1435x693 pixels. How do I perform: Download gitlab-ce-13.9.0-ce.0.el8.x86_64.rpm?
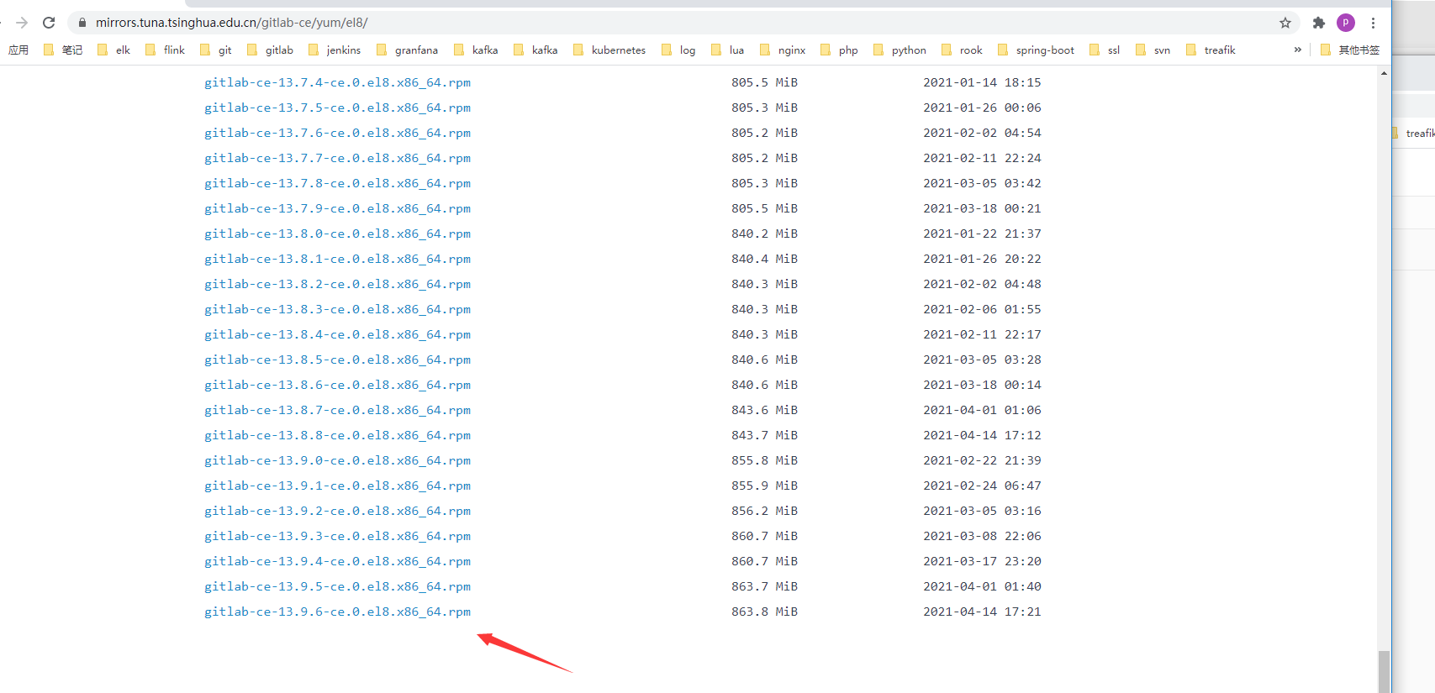tap(337, 460)
